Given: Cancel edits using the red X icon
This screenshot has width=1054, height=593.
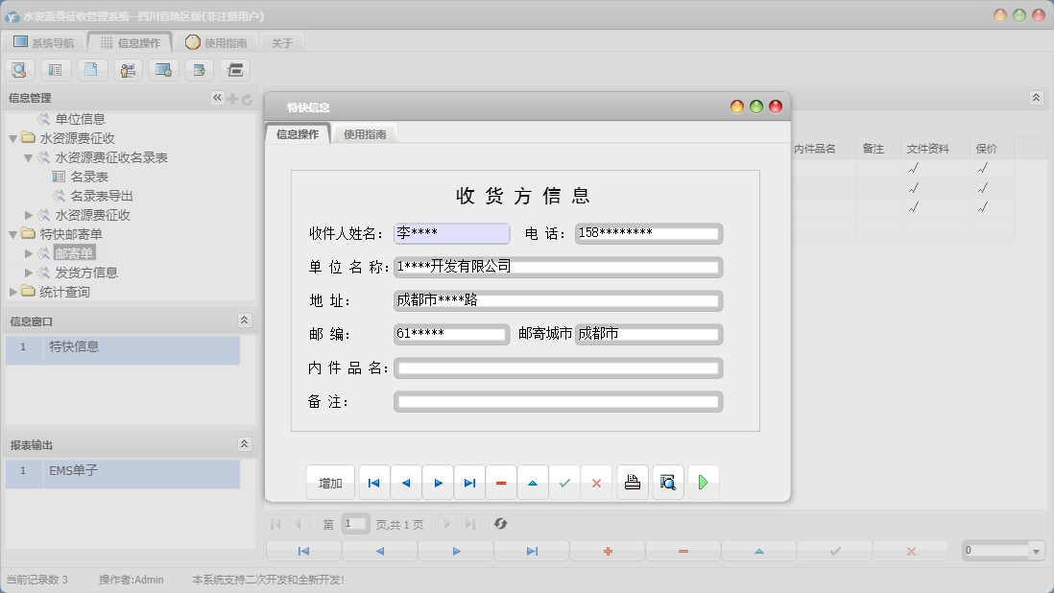Looking at the screenshot, I should pyautogui.click(x=596, y=483).
